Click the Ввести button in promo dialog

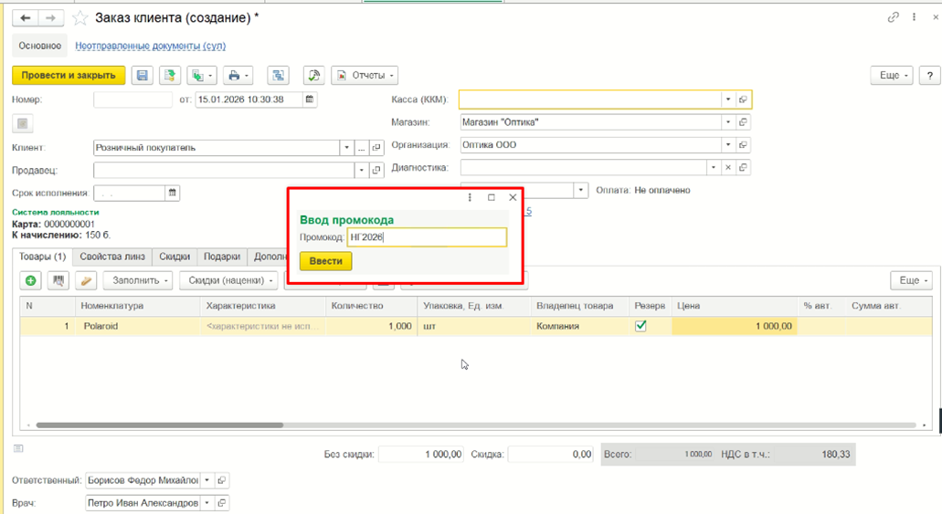pyautogui.click(x=325, y=261)
